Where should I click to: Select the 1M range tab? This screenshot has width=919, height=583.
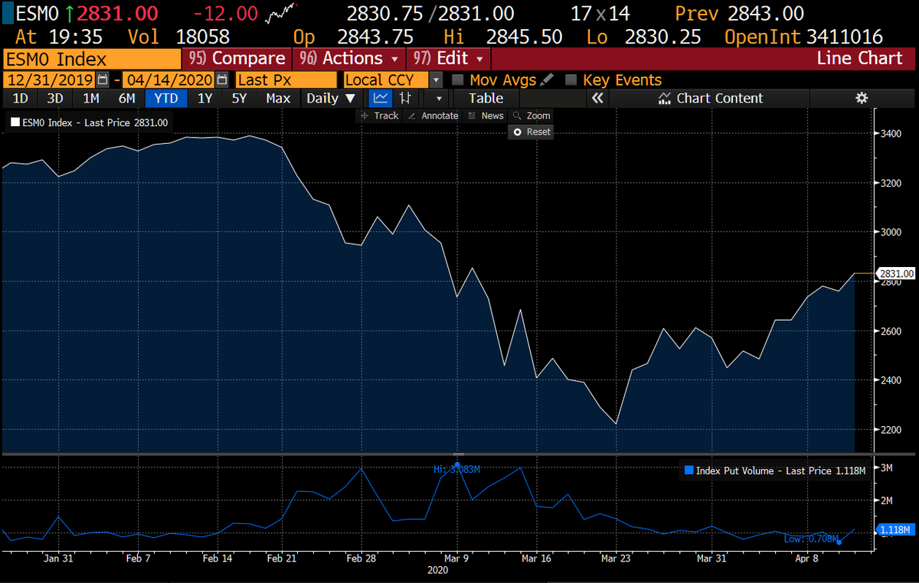pos(91,98)
